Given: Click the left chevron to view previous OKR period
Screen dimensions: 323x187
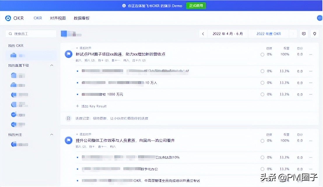Looking at the screenshot, I should (203, 33).
